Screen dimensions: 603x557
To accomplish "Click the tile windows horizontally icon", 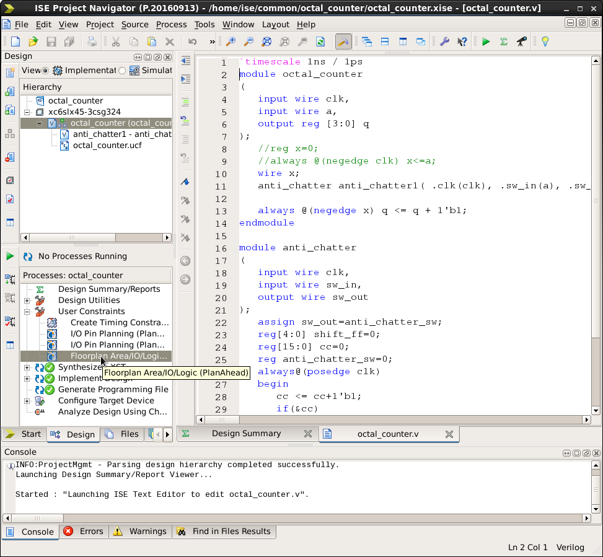I will click(x=385, y=42).
